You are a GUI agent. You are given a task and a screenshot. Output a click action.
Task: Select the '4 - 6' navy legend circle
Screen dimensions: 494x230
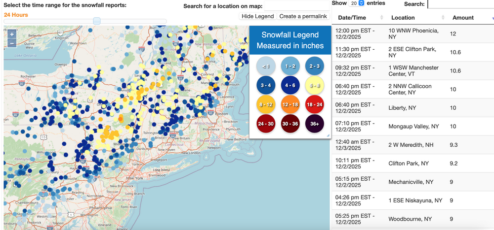290,86
